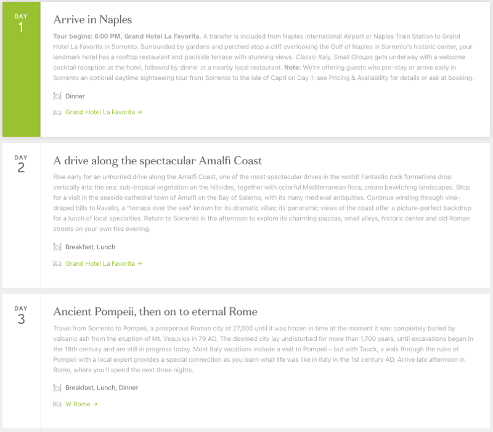Click the dining icon beside Day 1 Dinner
The height and width of the screenshot is (432, 493).
point(57,96)
